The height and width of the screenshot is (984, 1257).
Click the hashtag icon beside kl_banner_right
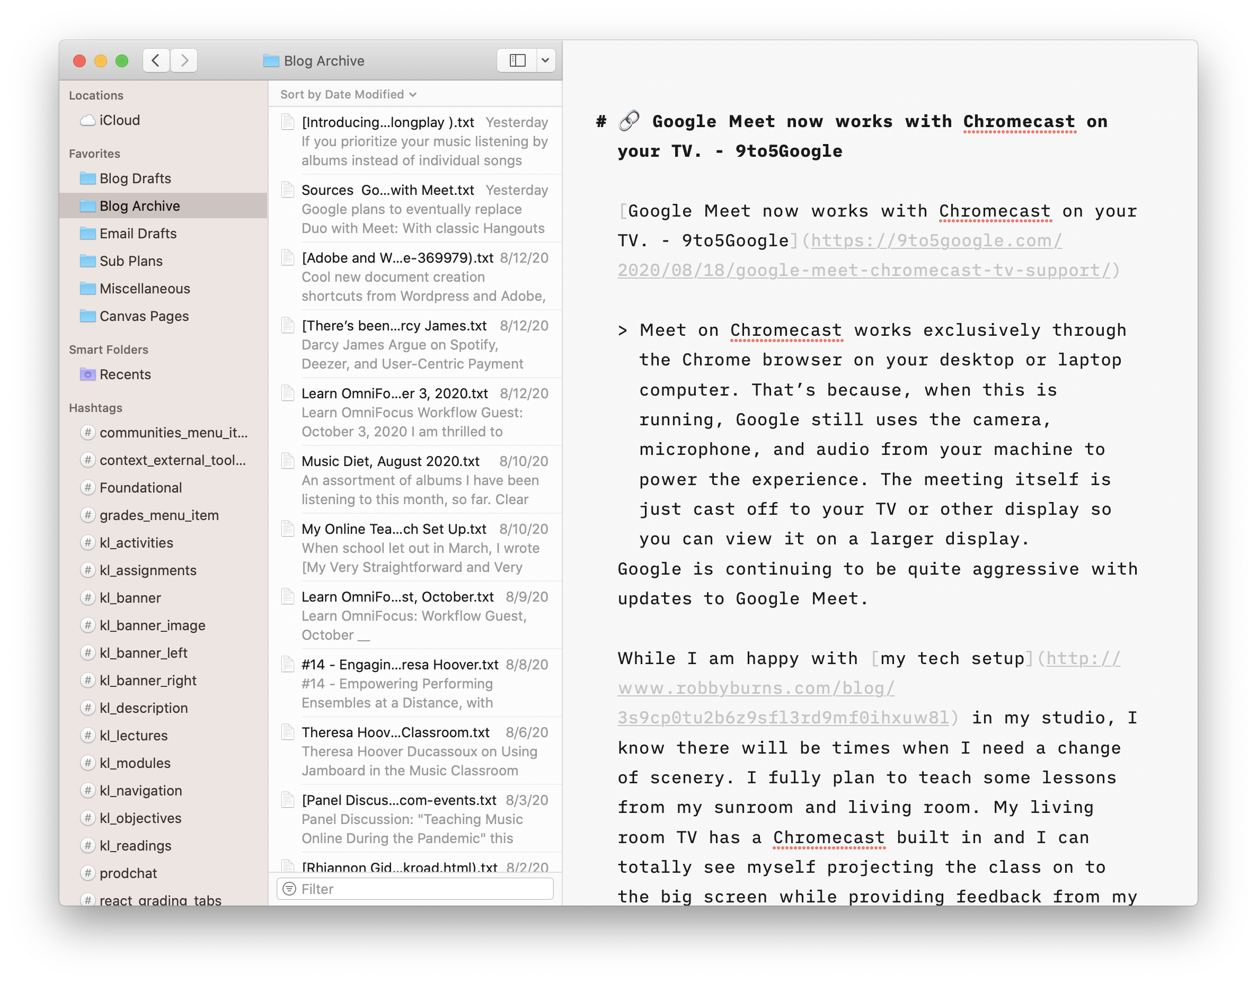tap(87, 681)
